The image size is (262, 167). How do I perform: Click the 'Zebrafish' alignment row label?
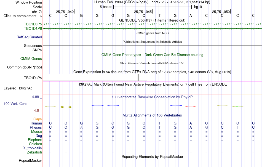point(34,152)
